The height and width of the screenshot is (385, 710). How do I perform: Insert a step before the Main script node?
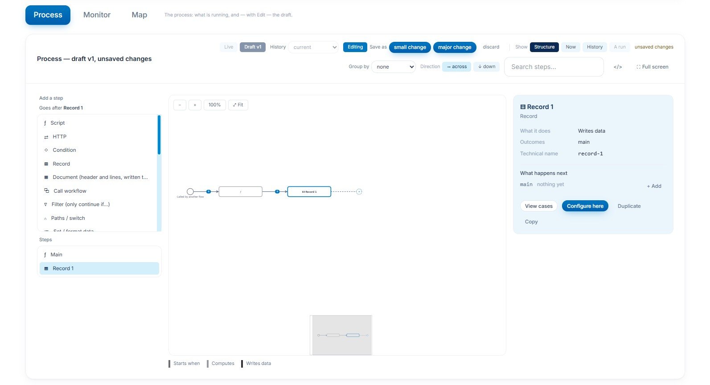click(209, 191)
